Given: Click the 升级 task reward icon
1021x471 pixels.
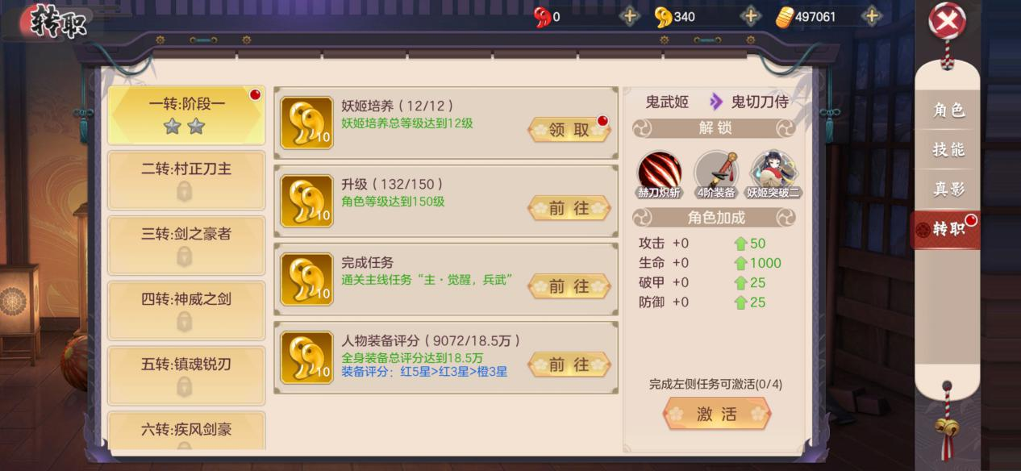Looking at the screenshot, I should click(306, 202).
